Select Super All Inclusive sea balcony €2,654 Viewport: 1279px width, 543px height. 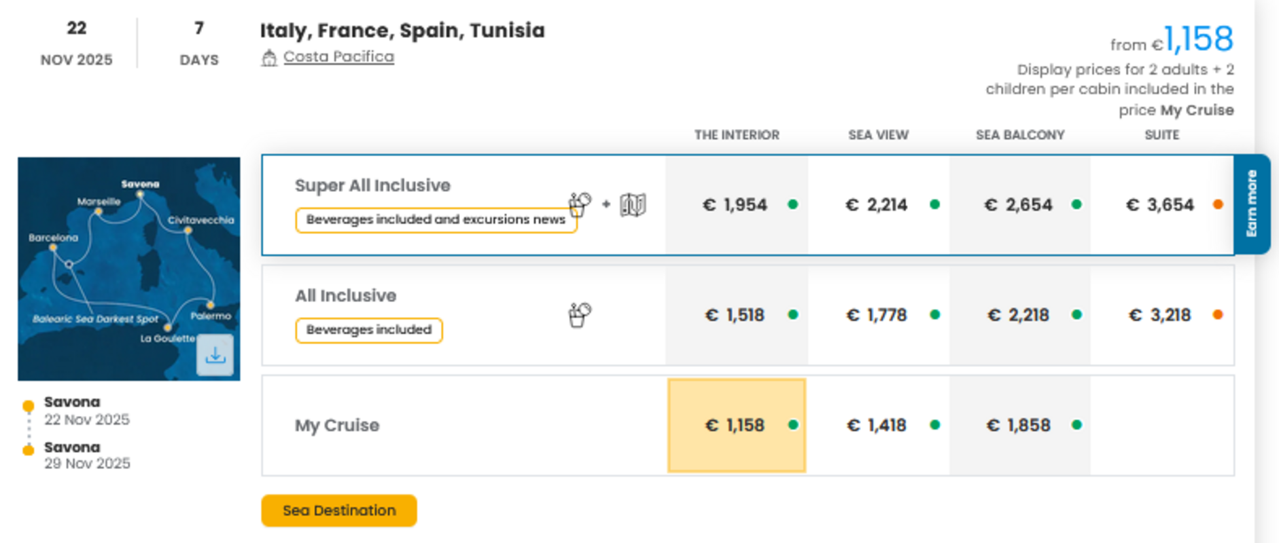(x=1019, y=205)
